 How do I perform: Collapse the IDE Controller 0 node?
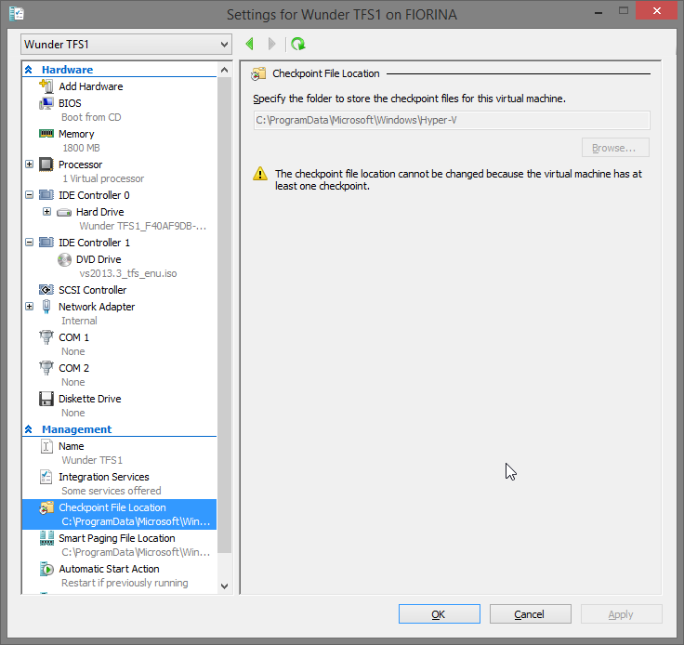tap(29, 195)
